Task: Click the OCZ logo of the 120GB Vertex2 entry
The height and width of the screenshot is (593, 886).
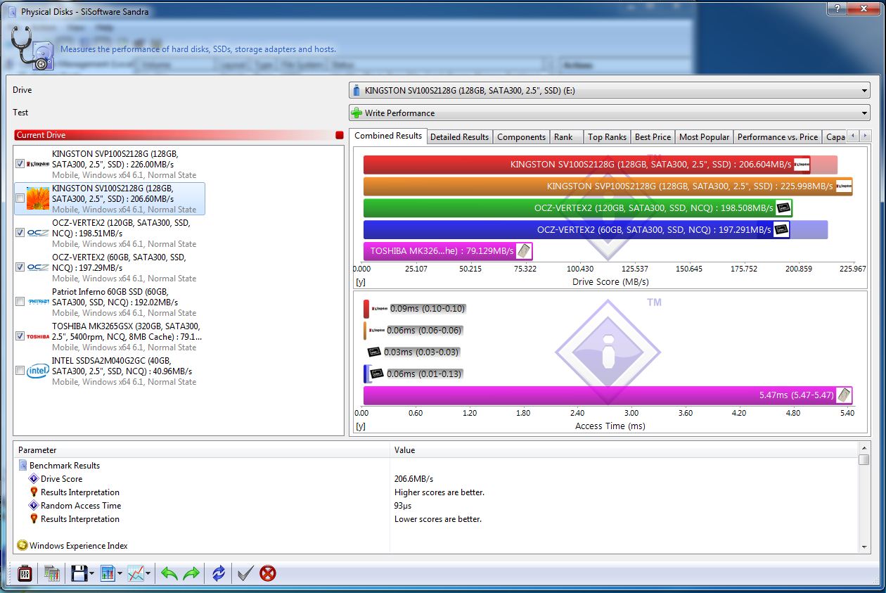Action: (x=38, y=233)
